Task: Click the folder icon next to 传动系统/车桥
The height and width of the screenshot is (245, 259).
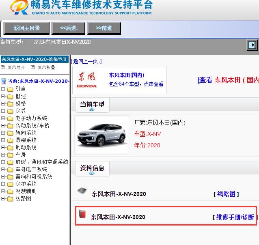Action: tap(10, 126)
